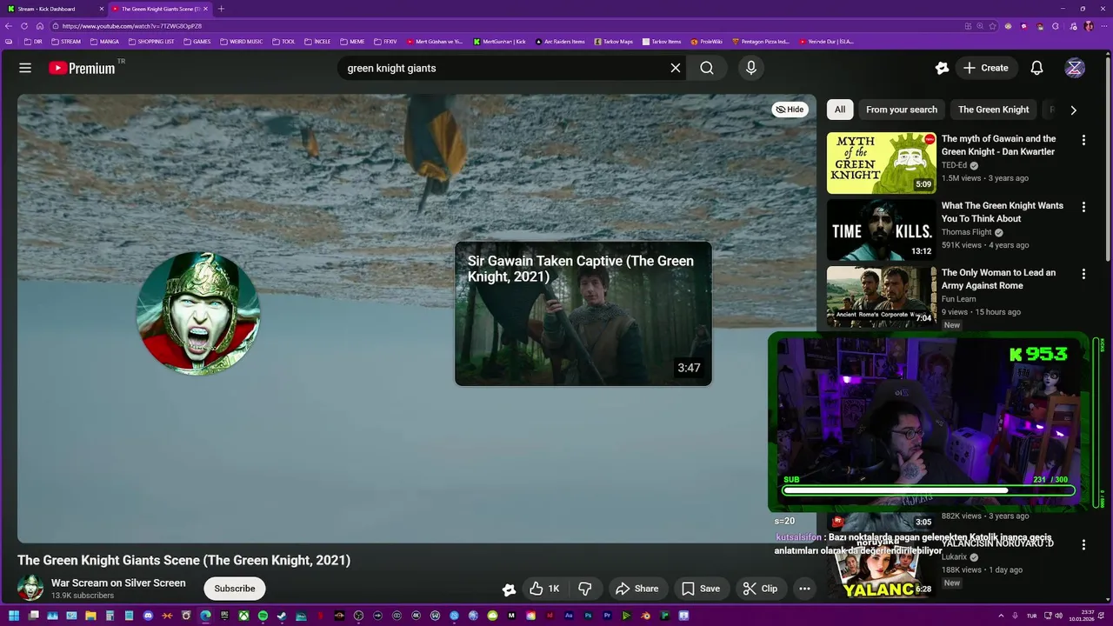Save the video to a playlist
The image size is (1113, 626).
[x=701, y=589]
